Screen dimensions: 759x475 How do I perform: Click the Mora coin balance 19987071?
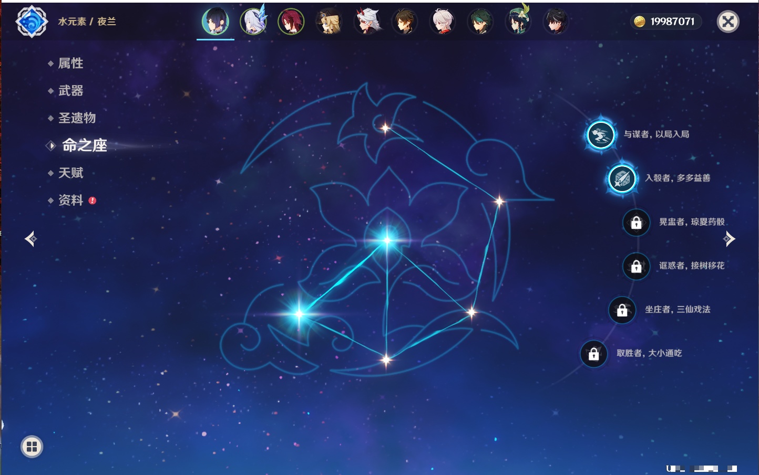point(665,22)
